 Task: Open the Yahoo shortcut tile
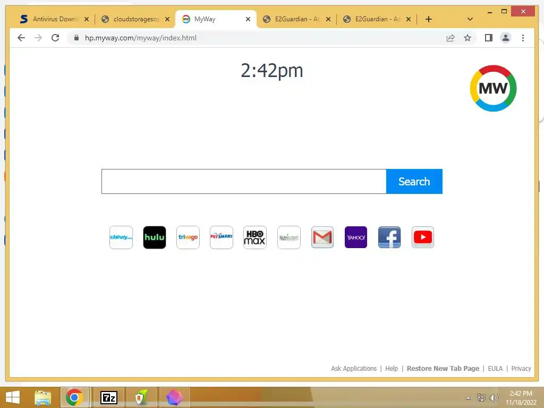(x=356, y=237)
